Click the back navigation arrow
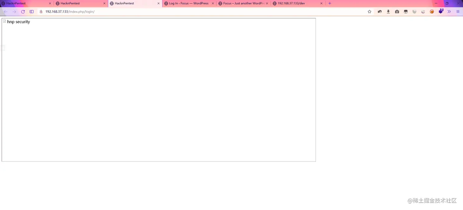463x210 pixels. point(6,12)
